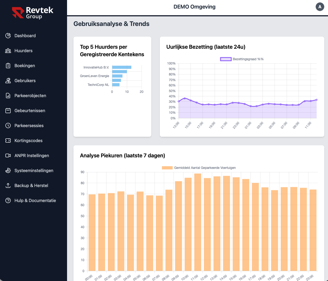Open the A profile avatar menu

click(320, 7)
